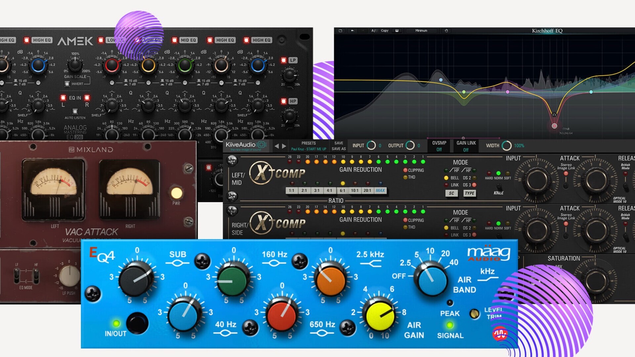
Task: Click the Plugin Alliance logo on EQ4
Action: (500, 334)
